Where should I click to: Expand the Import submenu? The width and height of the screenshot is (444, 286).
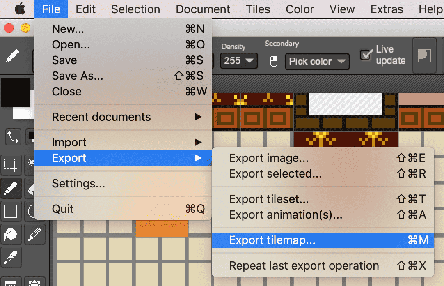pos(123,143)
